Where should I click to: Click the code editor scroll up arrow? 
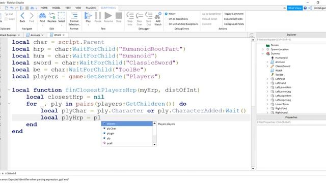pos(253,40)
